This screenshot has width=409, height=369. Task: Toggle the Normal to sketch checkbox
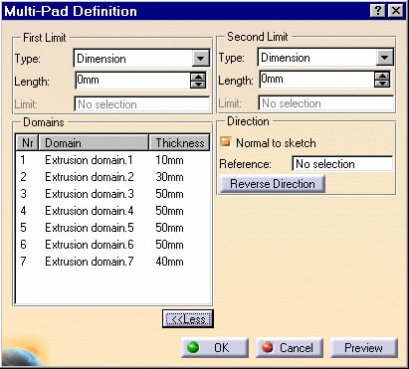click(226, 142)
